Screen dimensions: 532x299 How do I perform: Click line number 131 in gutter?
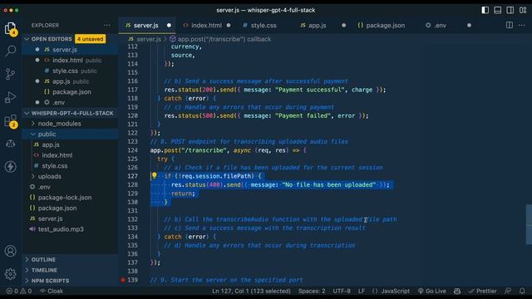point(133,210)
